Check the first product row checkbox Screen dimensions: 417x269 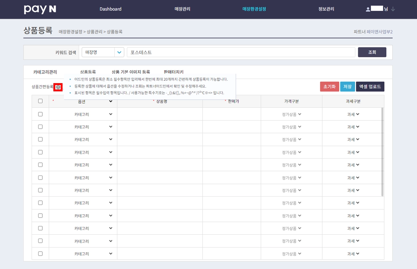click(40, 114)
